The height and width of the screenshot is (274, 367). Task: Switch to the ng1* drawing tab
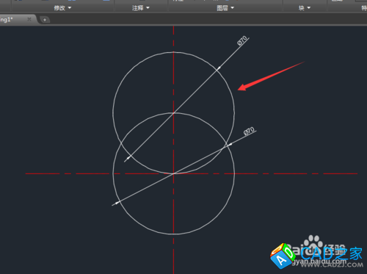tap(7, 19)
